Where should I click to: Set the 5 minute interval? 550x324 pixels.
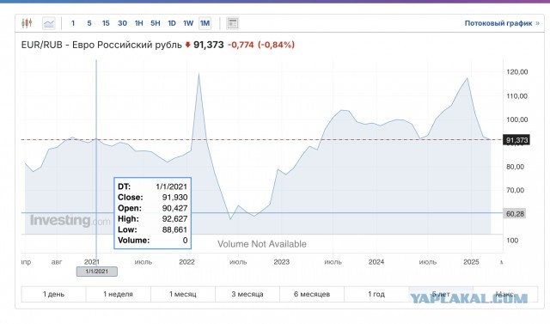[x=89, y=23]
